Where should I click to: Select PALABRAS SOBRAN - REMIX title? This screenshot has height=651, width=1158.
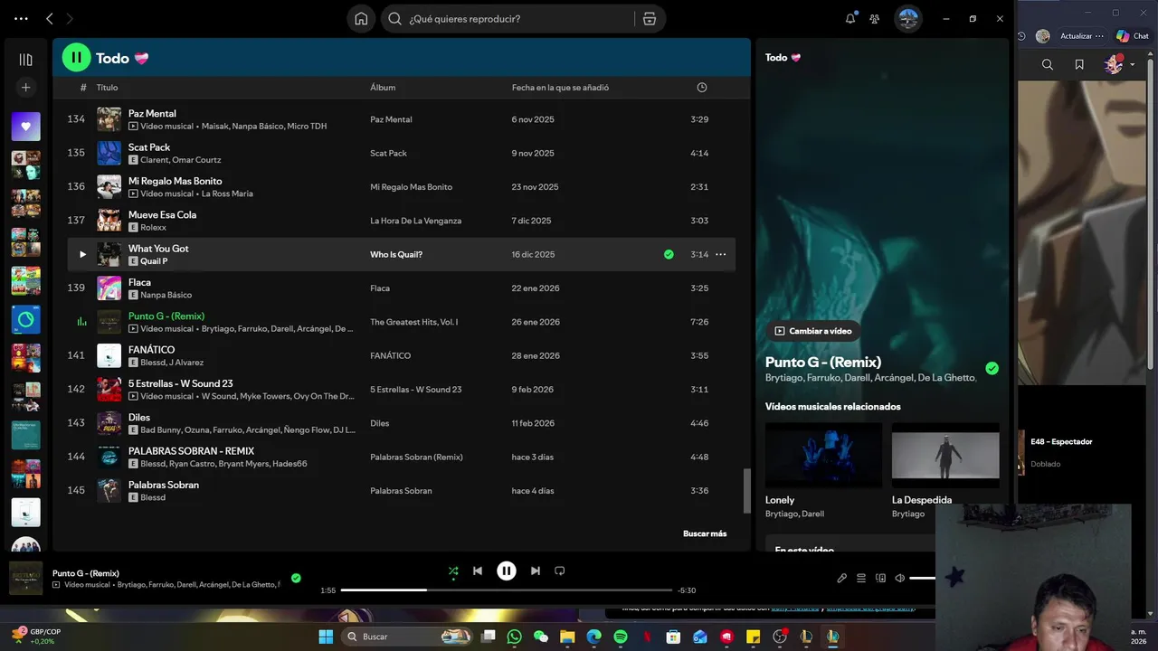(x=191, y=451)
